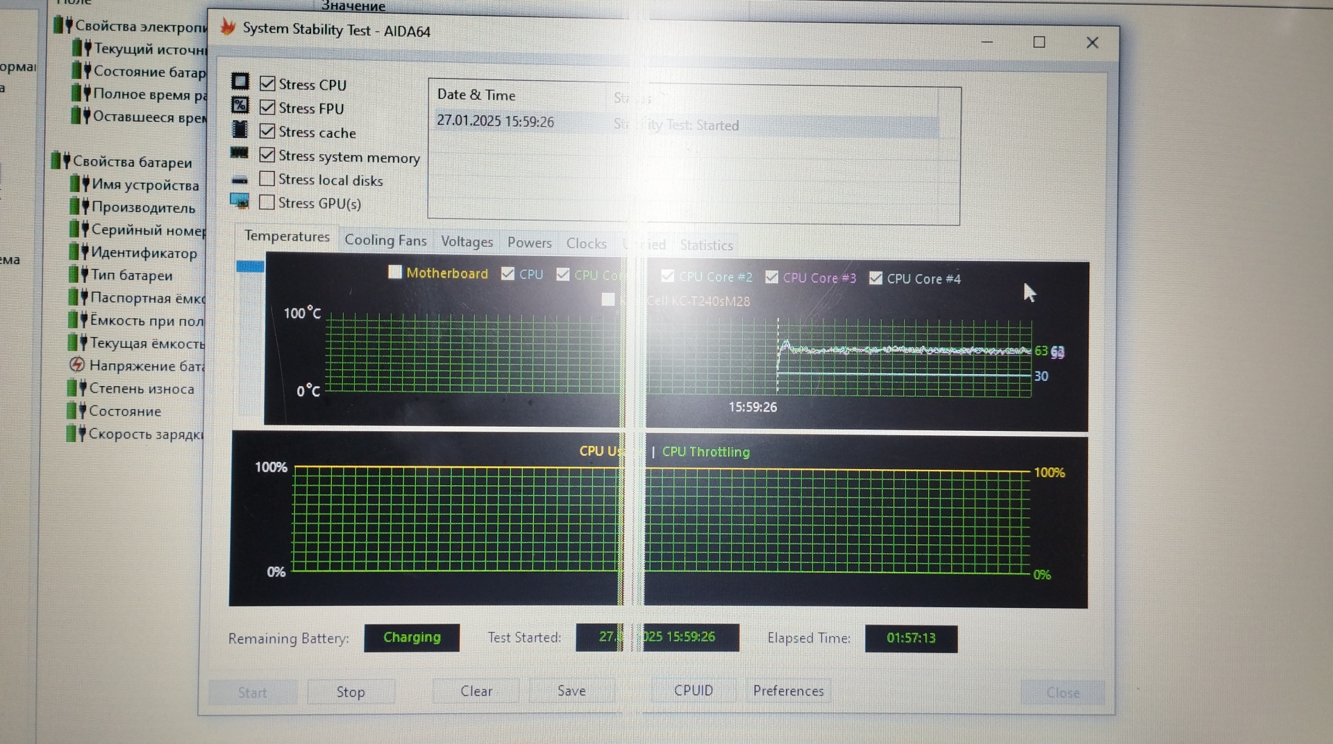This screenshot has width=1333, height=744.
Task: Click the Clear button
Action: coord(476,691)
